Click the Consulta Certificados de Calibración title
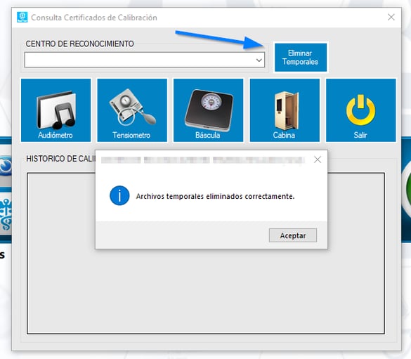 tap(94, 18)
